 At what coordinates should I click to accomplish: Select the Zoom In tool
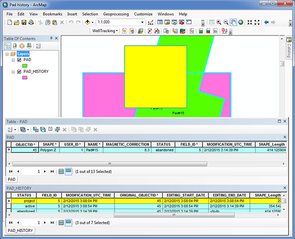[219, 22]
